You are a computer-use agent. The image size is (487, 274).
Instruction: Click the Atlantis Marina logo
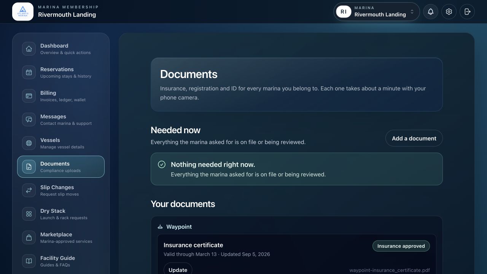coord(23,12)
